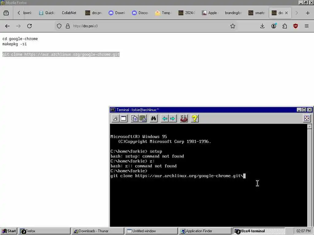Open Downloads - Thunar from taskbar
The height and width of the screenshot is (235, 314).
point(98,231)
